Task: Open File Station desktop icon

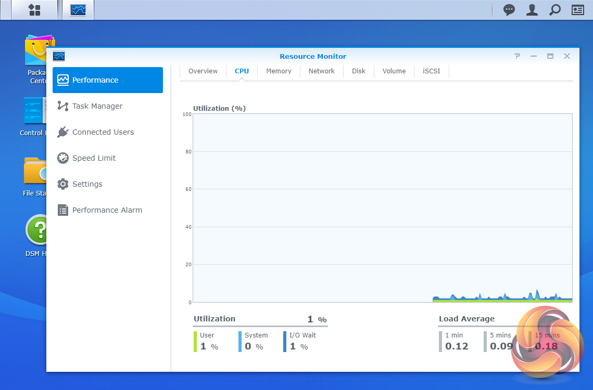Action: (x=34, y=172)
